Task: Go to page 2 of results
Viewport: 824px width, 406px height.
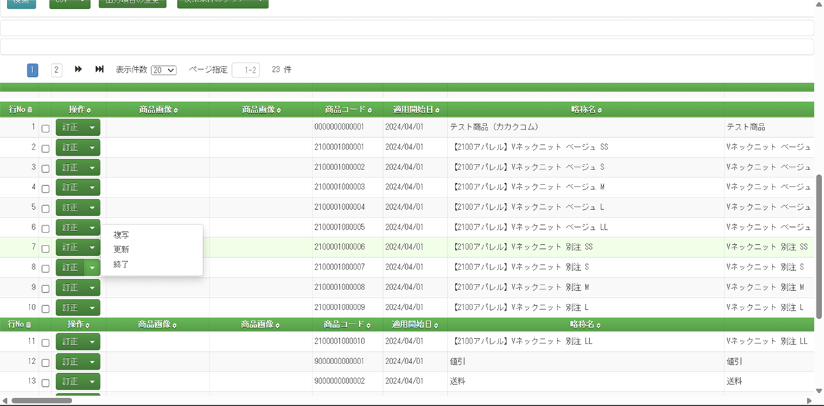Action: click(x=56, y=70)
